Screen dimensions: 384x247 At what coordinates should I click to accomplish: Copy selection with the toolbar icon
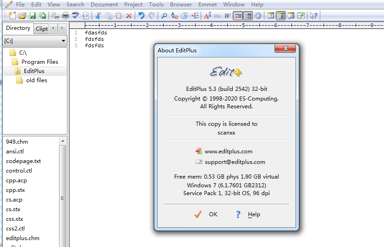coord(109,16)
